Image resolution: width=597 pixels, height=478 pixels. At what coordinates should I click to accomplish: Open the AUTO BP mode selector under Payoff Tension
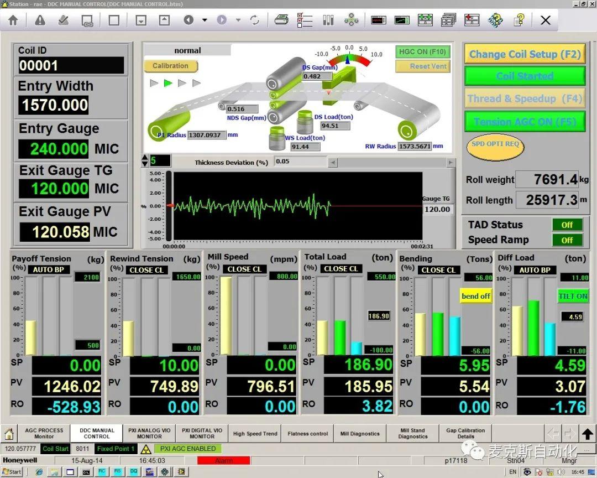pos(49,270)
